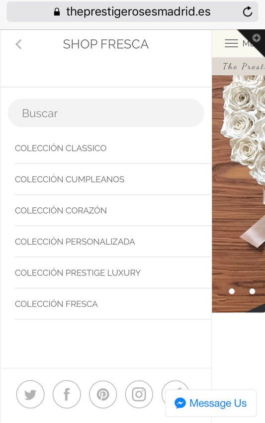This screenshot has width=265, height=423.
Task: Open the Facebook social icon
Action: coord(67,394)
